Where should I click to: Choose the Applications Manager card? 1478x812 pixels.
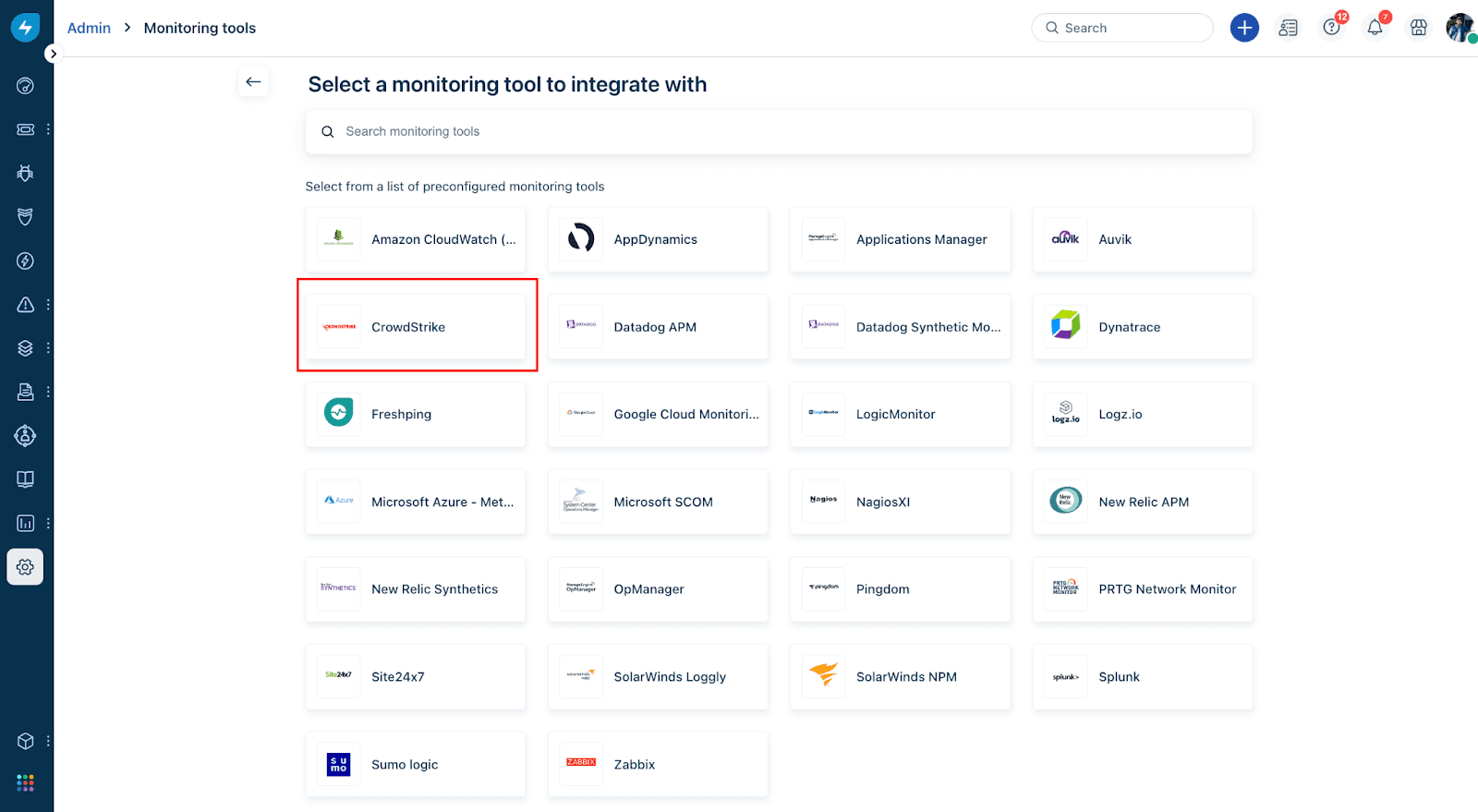(x=901, y=239)
